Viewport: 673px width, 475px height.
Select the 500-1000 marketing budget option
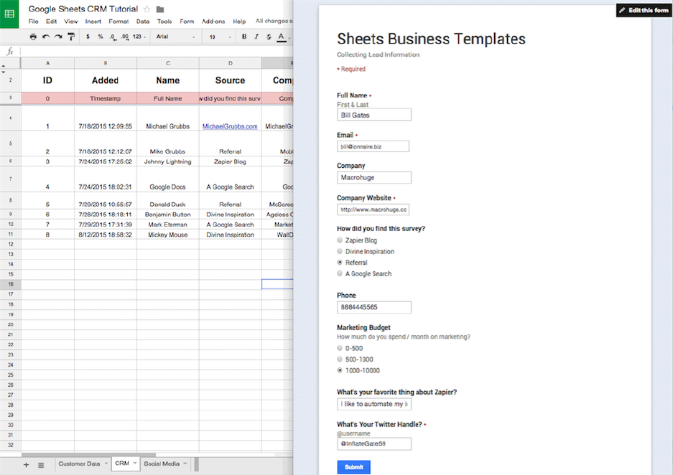(x=340, y=359)
